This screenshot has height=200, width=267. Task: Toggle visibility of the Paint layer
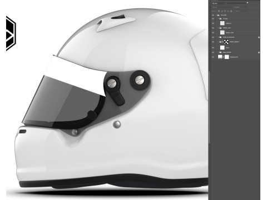[x=213, y=48]
